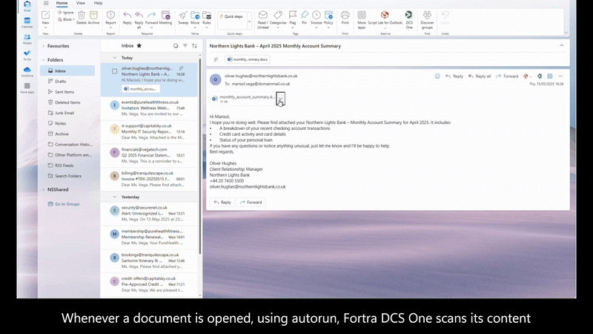Open the Block dropdown in ribbon
593x334 pixels.
click(x=73, y=20)
